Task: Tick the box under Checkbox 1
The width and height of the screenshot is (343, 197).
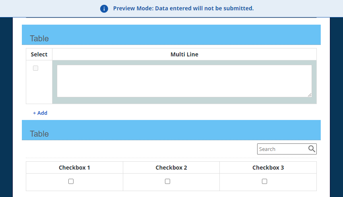Action: pos(71,182)
